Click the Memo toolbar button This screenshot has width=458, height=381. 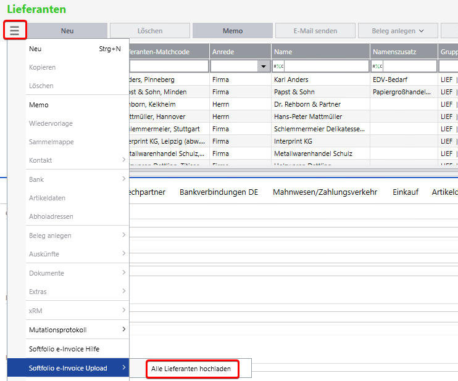pos(233,31)
